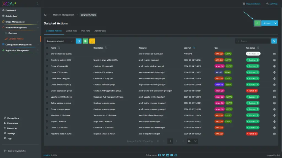
Task: Check the Create a resource group checkbox
Action: (x=47, y=84)
